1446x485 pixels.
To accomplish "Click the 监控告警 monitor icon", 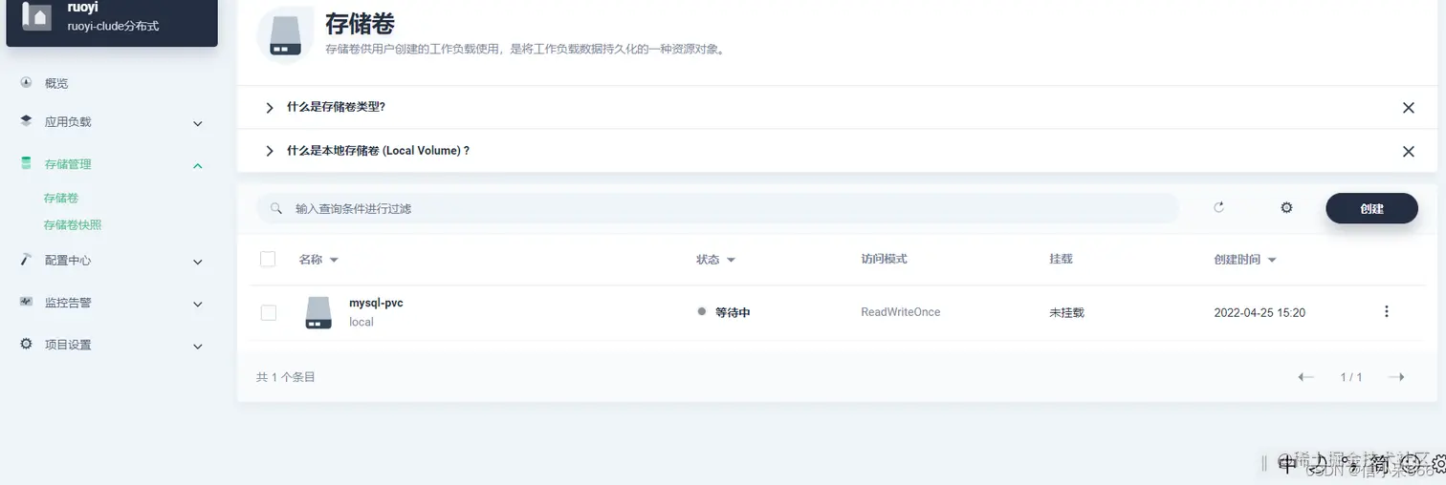I will tap(26, 302).
